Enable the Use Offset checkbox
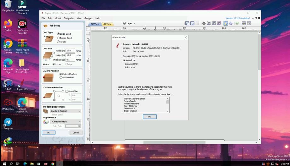Image resolution: width=290 pixels, height=166 pixels. click(x=67, y=91)
